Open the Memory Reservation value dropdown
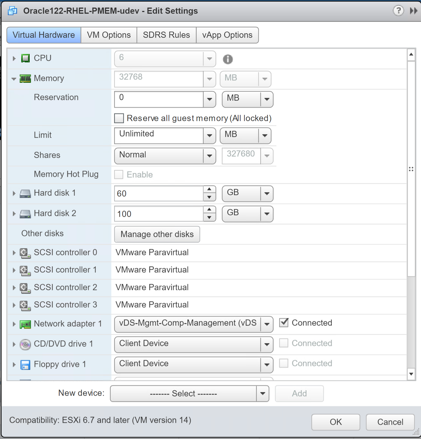This screenshot has width=421, height=439. click(x=210, y=99)
